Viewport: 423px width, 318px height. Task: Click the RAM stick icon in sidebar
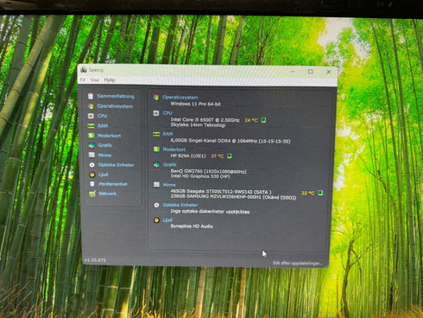[x=92, y=126]
